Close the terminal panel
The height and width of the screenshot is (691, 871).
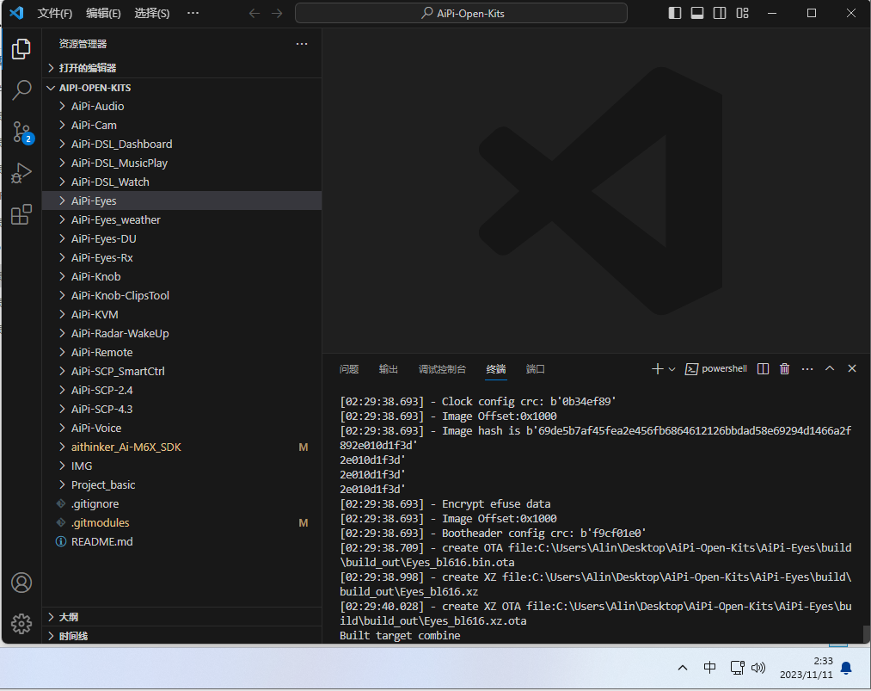tap(851, 368)
